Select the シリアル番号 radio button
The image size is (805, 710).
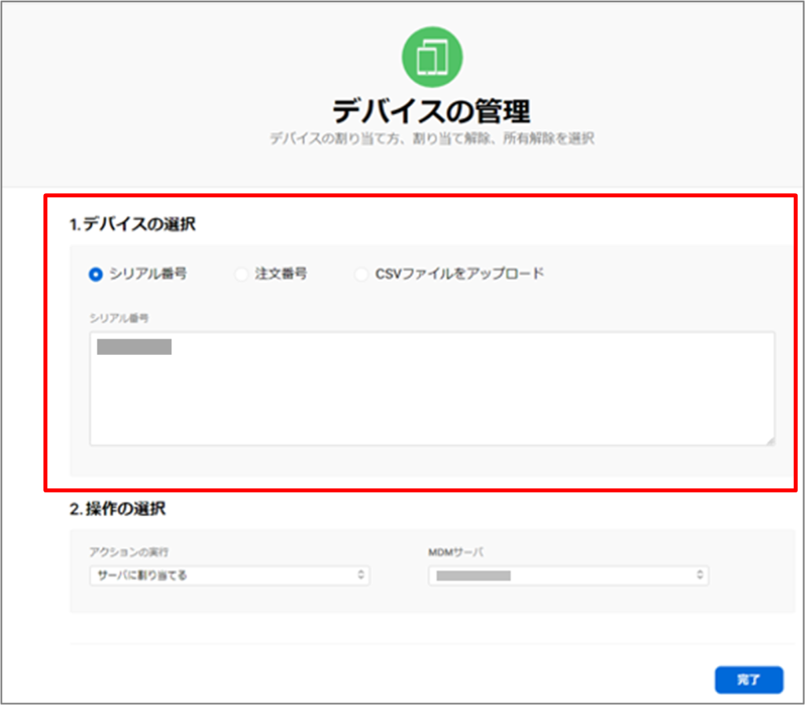click(x=96, y=274)
